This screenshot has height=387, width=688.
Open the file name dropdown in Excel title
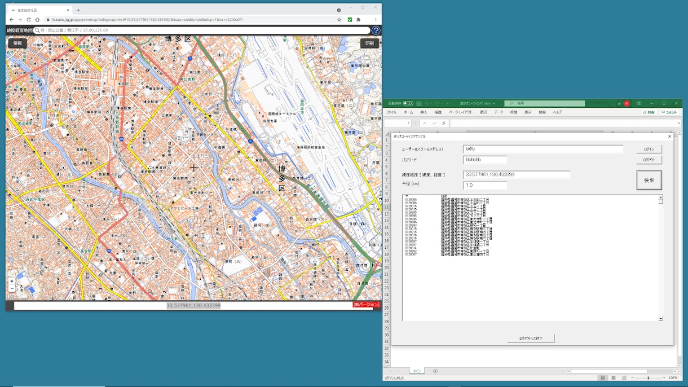[x=494, y=104]
